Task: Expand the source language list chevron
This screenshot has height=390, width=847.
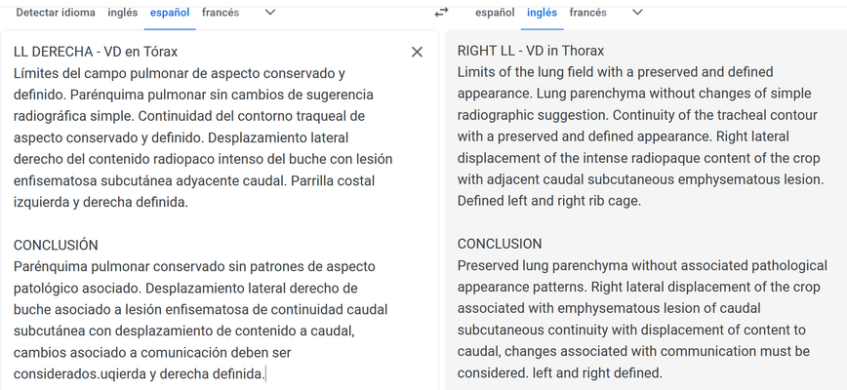Action: [x=270, y=13]
